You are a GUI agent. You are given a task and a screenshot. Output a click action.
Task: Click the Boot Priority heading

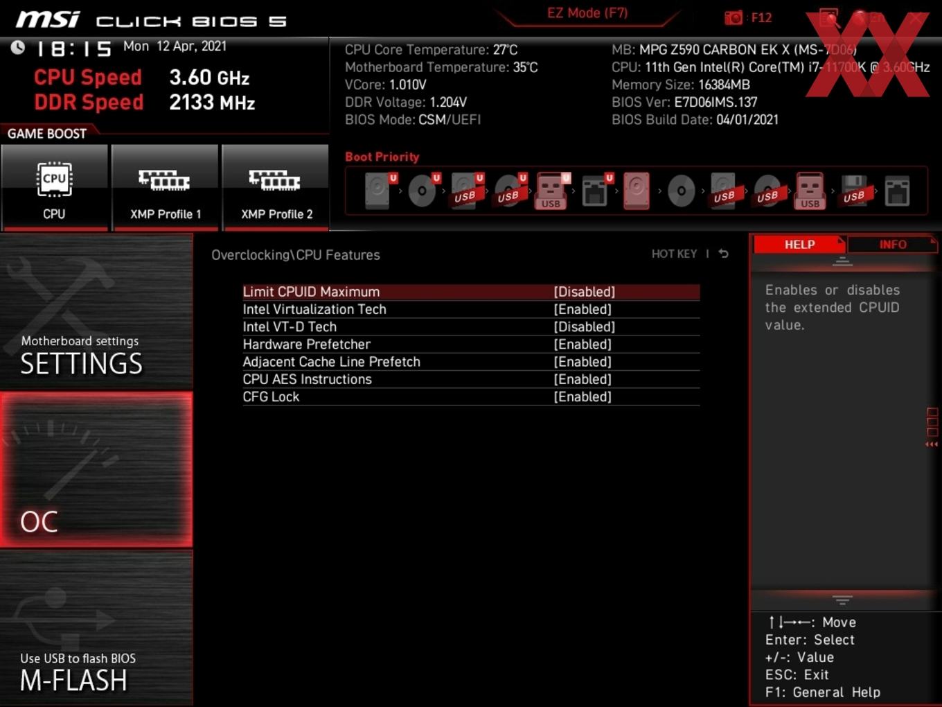point(382,157)
